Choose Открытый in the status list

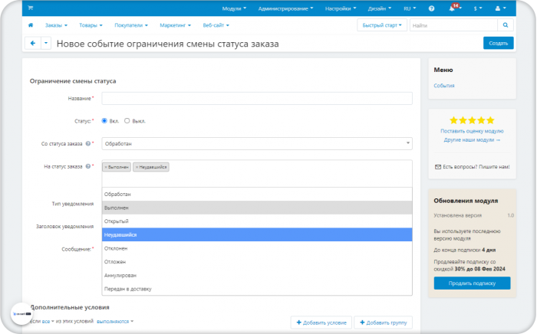pyautogui.click(x=257, y=221)
